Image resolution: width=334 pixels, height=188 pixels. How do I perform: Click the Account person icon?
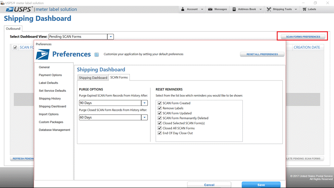click(x=183, y=9)
